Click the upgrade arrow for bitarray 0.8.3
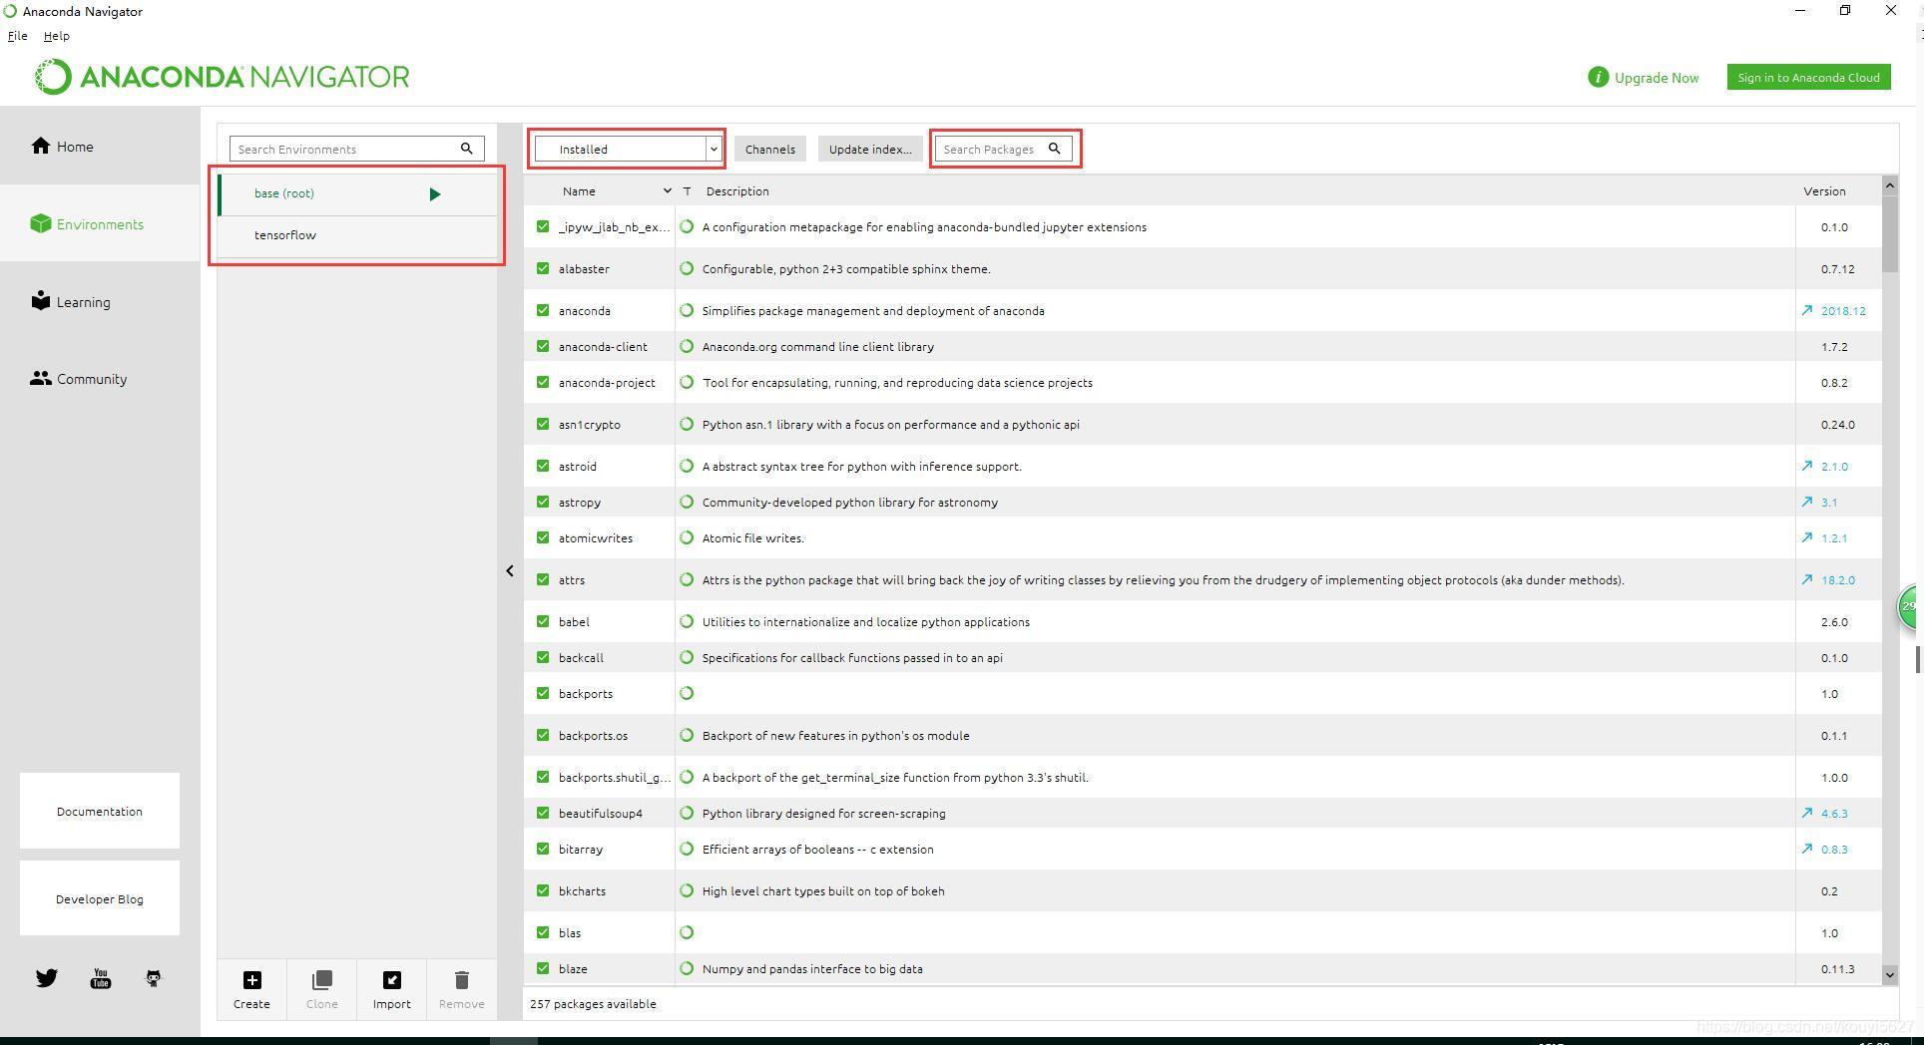 (1806, 850)
